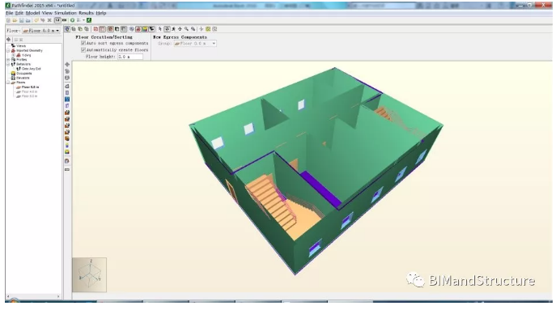This screenshot has width=560, height=310.
Task: Open the Model menu
Action: coord(33,13)
